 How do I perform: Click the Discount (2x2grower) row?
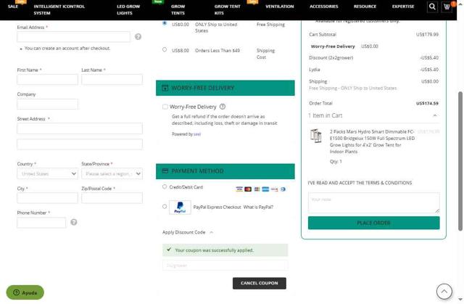click(373, 58)
